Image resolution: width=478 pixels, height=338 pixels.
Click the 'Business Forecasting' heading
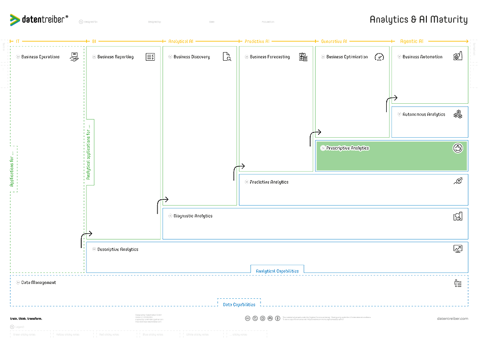pyautogui.click(x=270, y=57)
